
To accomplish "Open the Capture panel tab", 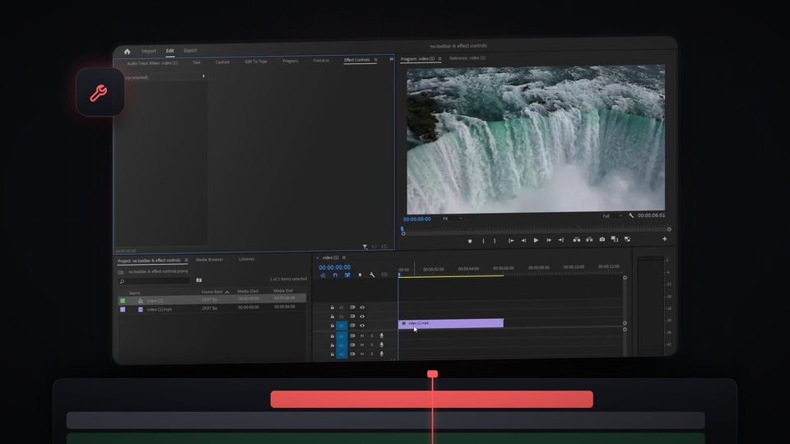I will pyautogui.click(x=222, y=62).
